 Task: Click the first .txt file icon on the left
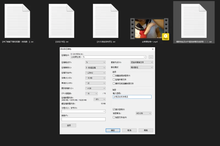pos(17,21)
